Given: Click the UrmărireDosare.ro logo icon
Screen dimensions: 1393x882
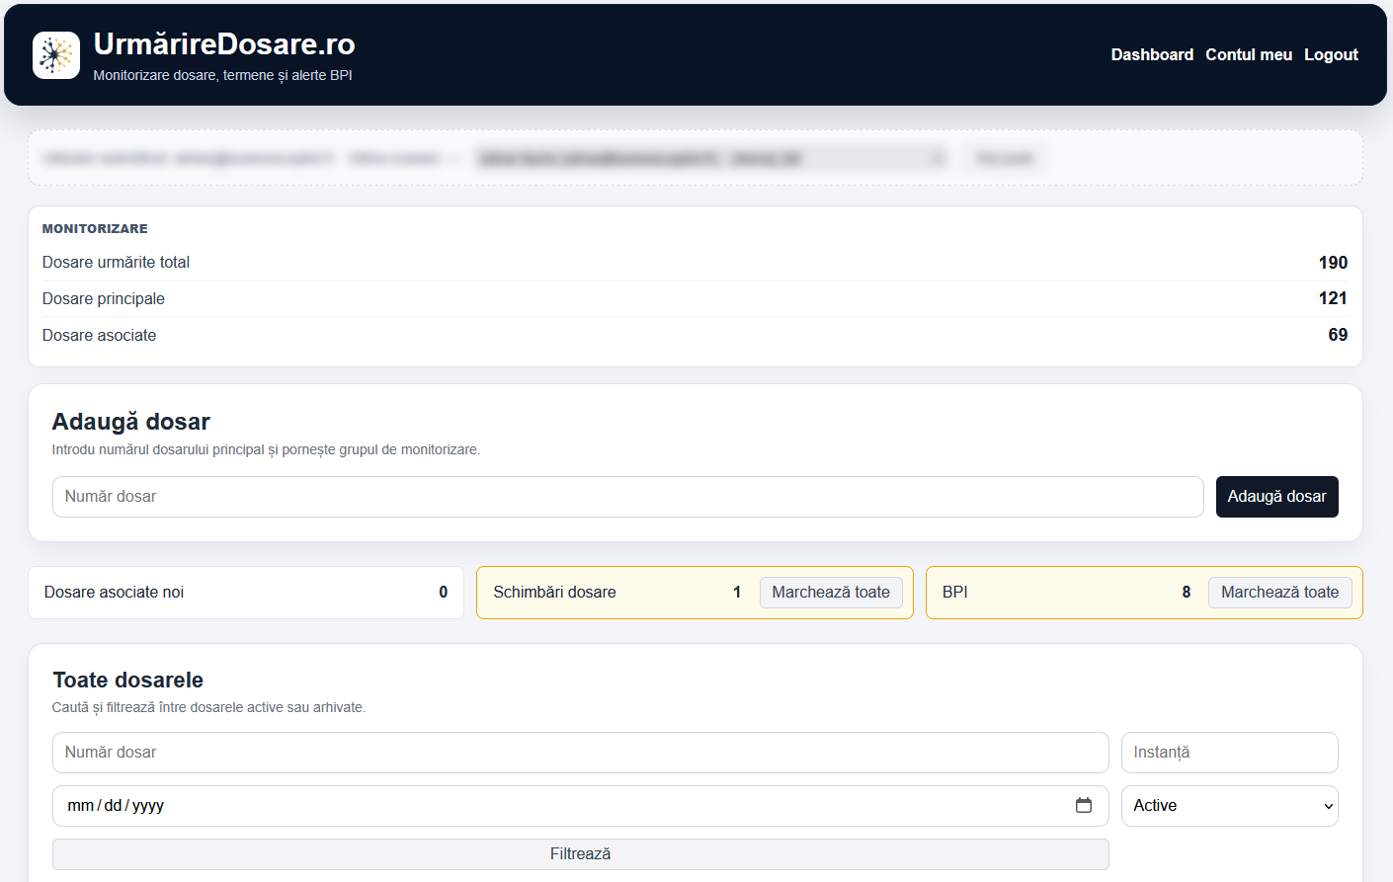Looking at the screenshot, I should tap(56, 55).
